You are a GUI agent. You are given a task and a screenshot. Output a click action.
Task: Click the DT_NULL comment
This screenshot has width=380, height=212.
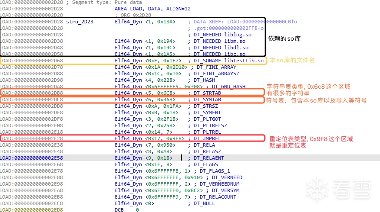pos(204,203)
